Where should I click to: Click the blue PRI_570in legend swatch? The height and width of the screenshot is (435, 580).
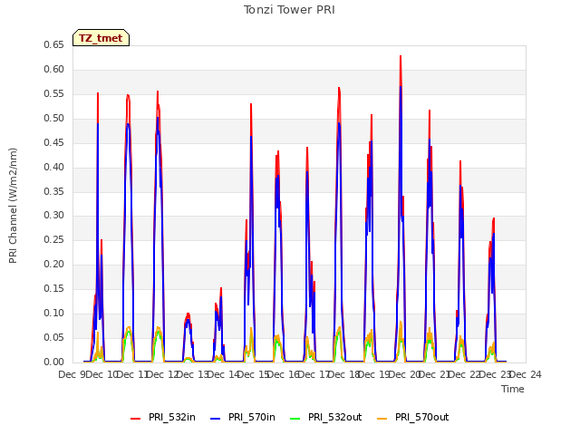click(x=216, y=419)
